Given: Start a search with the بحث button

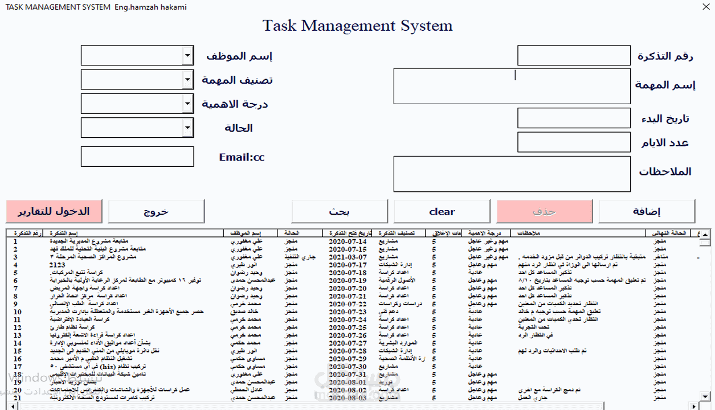Looking at the screenshot, I should coord(339,211).
